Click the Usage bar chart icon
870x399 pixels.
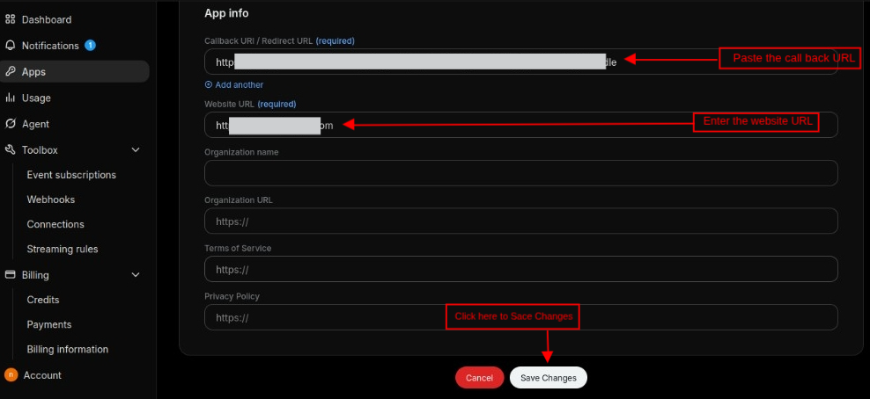pyautogui.click(x=10, y=98)
